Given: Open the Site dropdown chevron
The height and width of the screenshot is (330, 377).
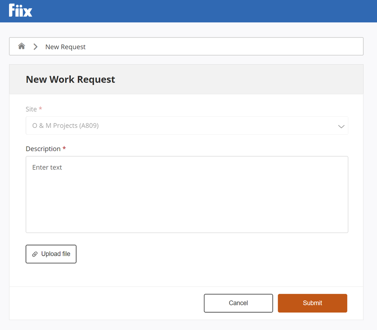Looking at the screenshot, I should pyautogui.click(x=341, y=126).
